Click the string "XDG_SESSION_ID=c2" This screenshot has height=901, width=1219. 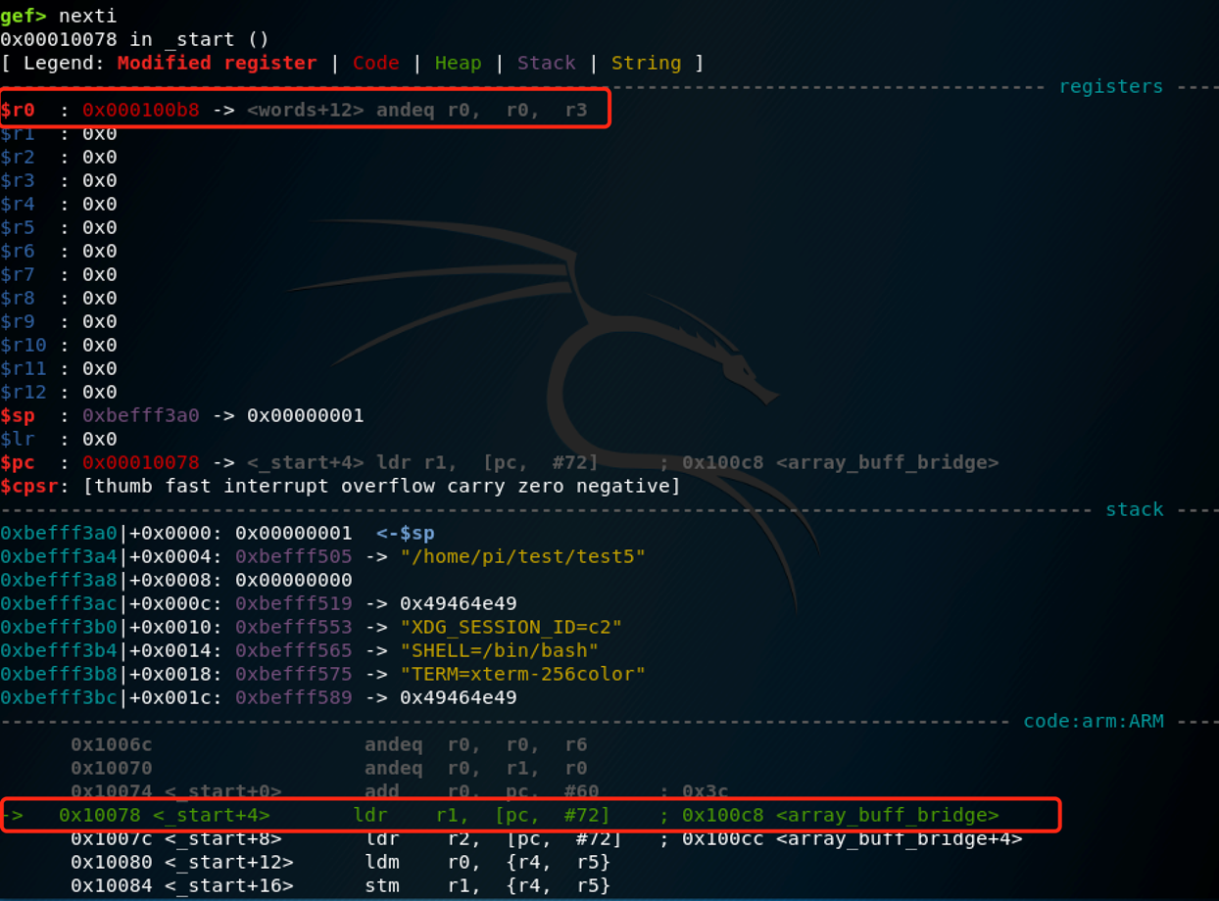coord(511,627)
